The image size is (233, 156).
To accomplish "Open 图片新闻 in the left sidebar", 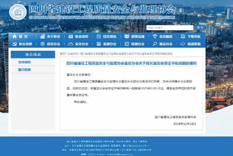I will point(24,70).
